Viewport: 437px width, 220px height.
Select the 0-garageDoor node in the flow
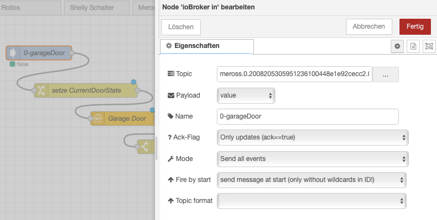click(39, 53)
